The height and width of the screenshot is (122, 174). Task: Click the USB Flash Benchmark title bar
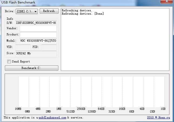pos(81,2)
